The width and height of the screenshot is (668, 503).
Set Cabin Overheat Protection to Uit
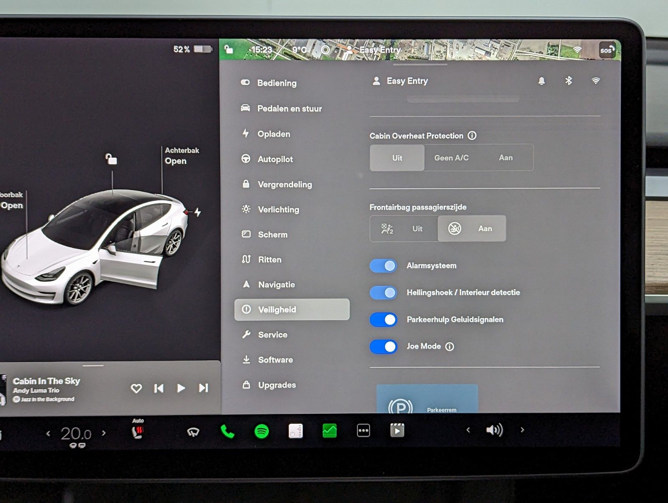click(x=397, y=158)
